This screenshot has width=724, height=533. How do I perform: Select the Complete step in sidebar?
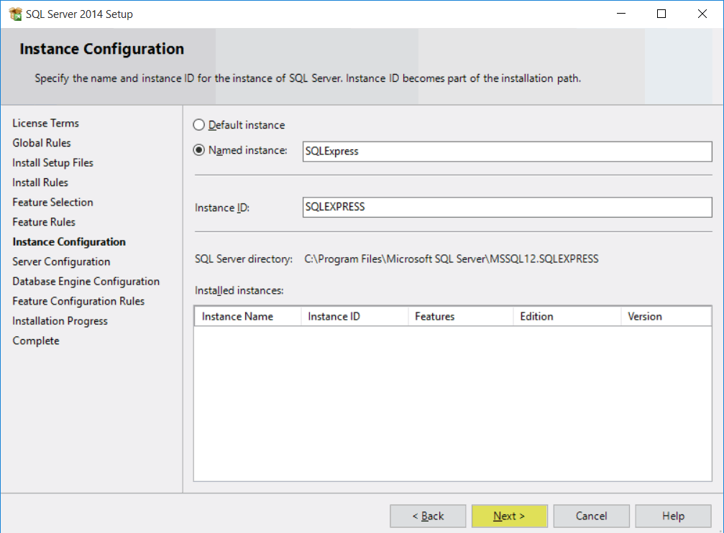pyautogui.click(x=36, y=341)
